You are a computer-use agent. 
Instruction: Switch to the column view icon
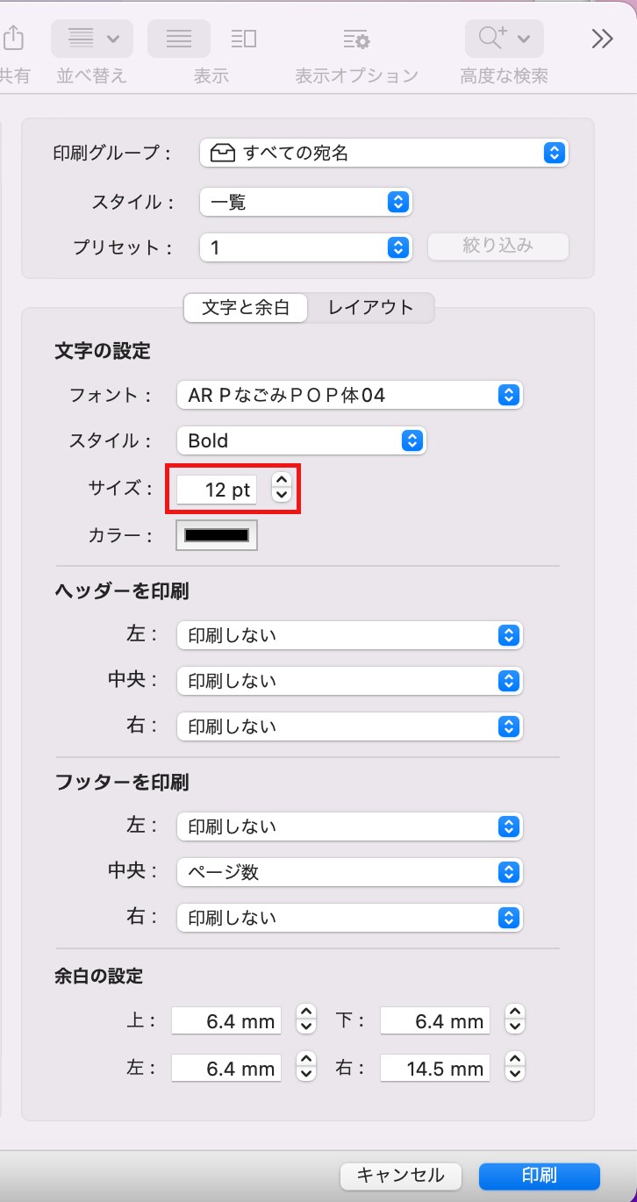(x=244, y=39)
